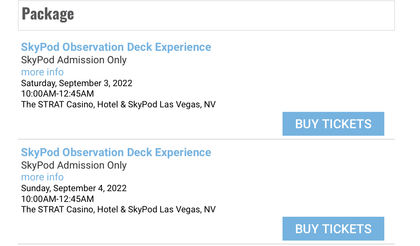Click The STRAT Casino venue name under Sunday
Viewport: 420px width, 246px height.
[x=90, y=209]
